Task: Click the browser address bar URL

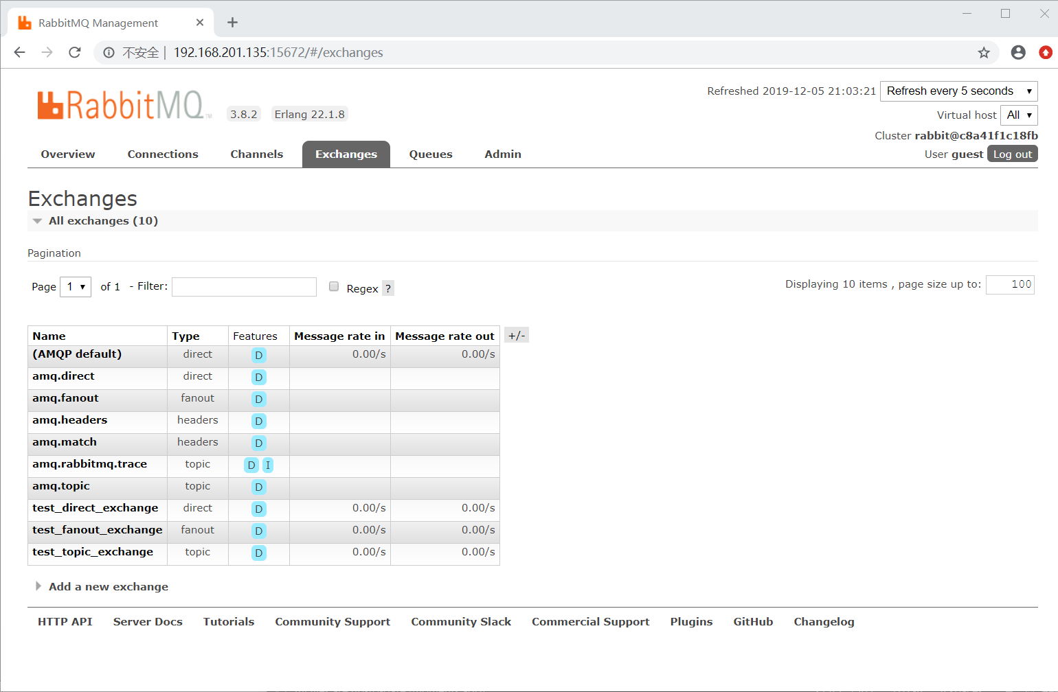Action: 278,52
